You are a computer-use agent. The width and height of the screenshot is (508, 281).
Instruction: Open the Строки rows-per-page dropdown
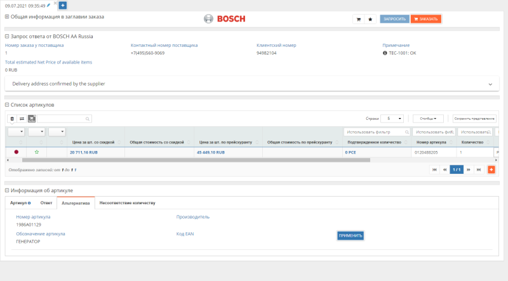point(391,119)
